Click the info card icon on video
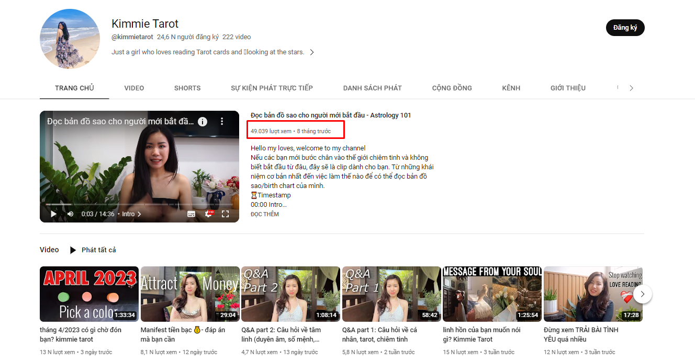Viewport: 695px width, 363px height. click(x=203, y=121)
